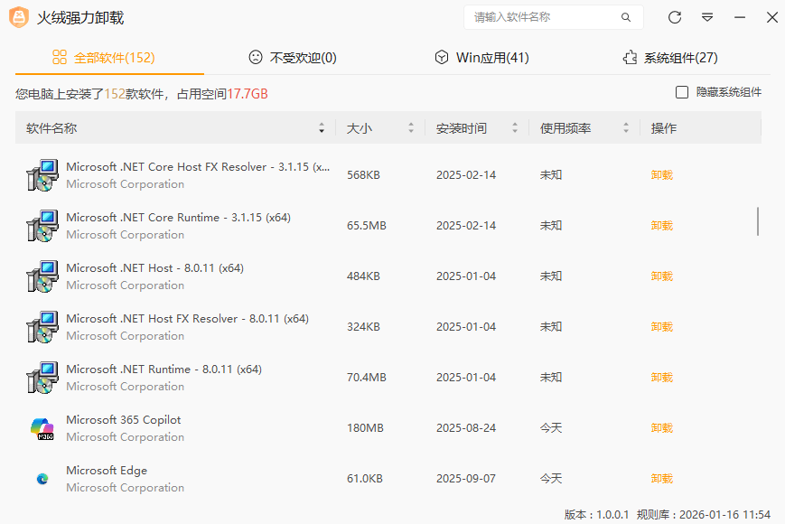Open the title bar dropdown menu icon
This screenshot has width=785, height=524.
pos(707,17)
